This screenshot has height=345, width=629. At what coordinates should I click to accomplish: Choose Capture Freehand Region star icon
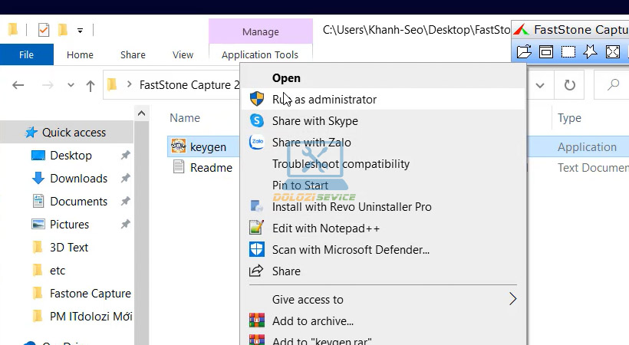click(x=590, y=52)
